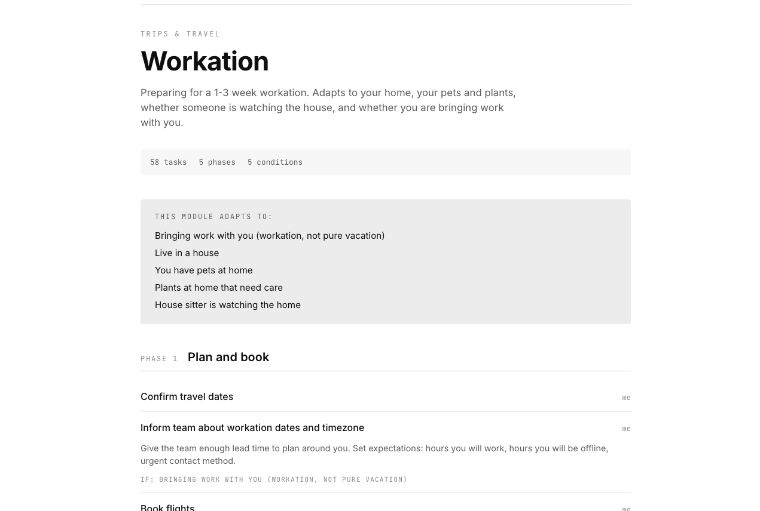Select the You have pets at home condition
Screen dimensions: 760x511
click(203, 270)
